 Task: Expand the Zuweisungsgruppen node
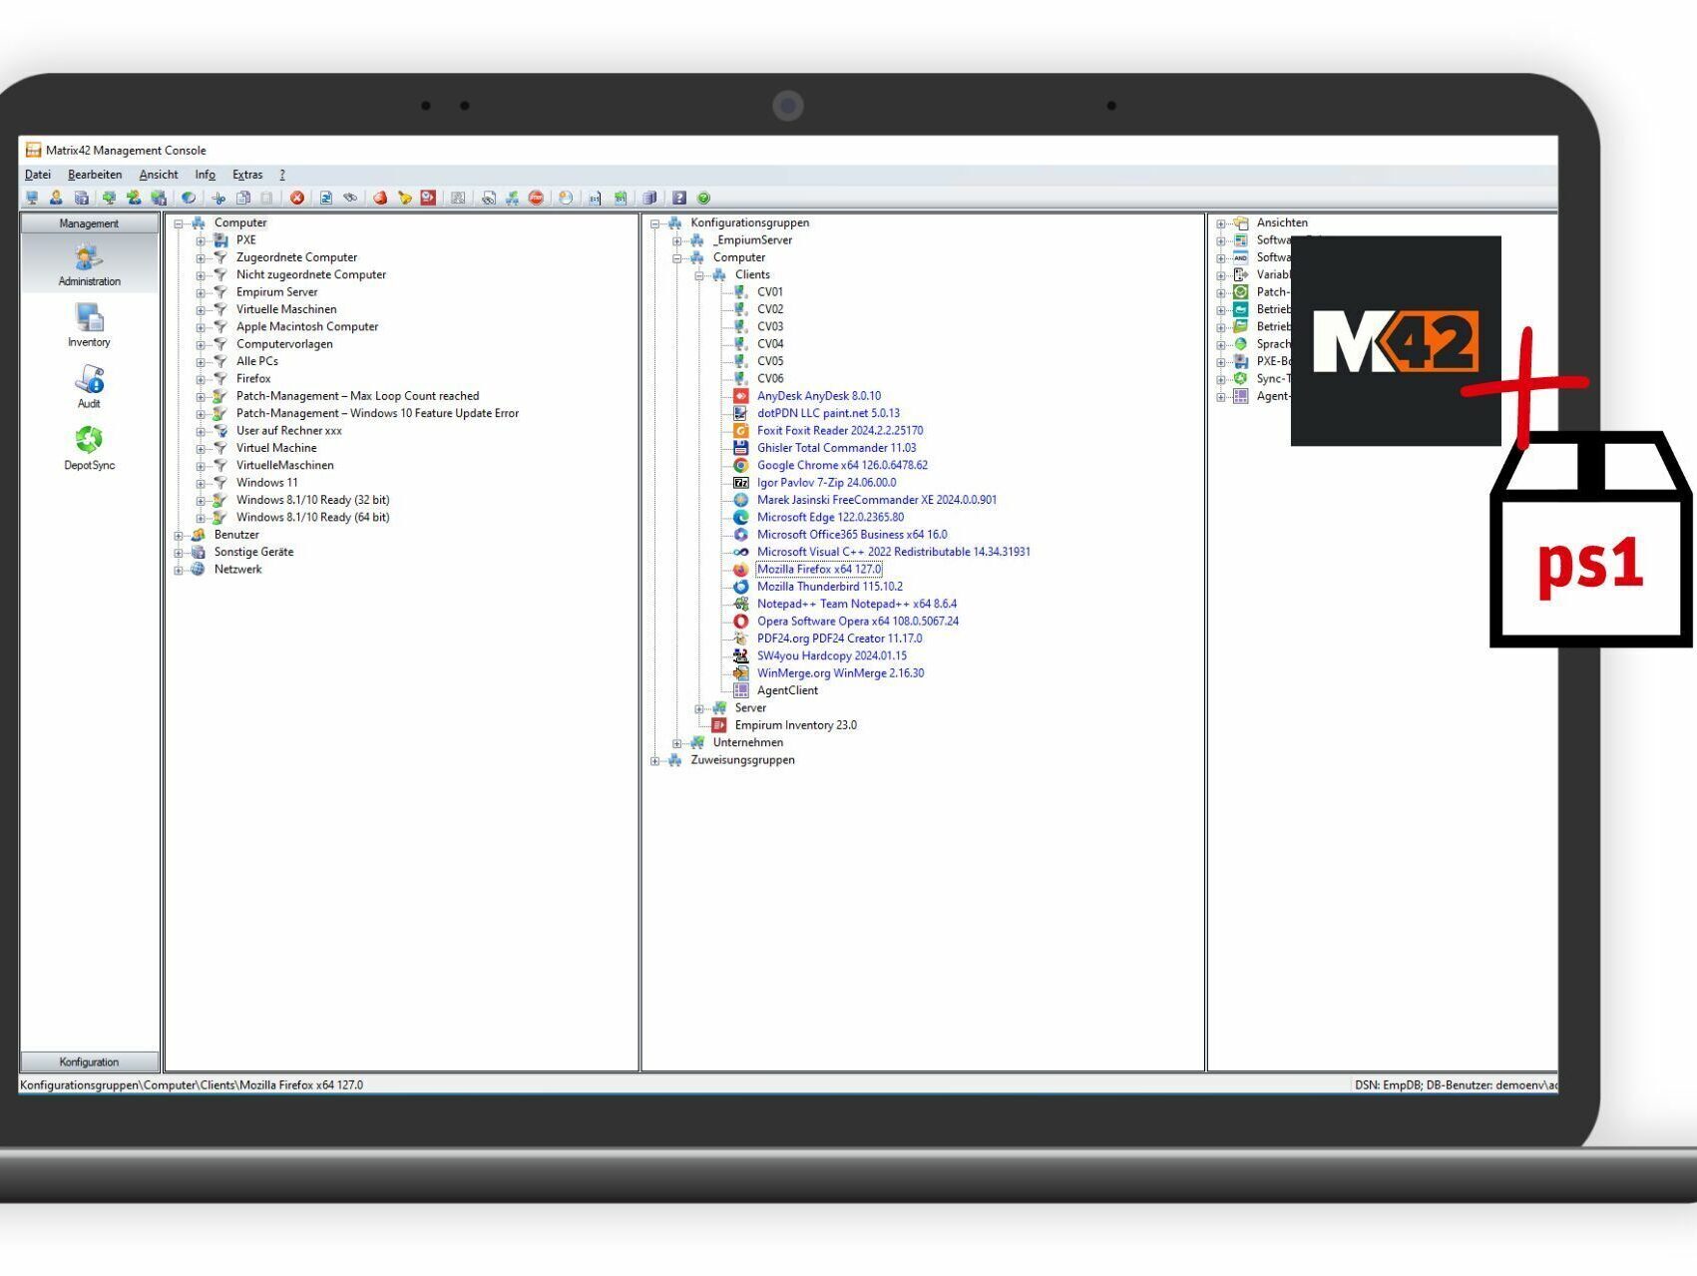click(x=655, y=760)
